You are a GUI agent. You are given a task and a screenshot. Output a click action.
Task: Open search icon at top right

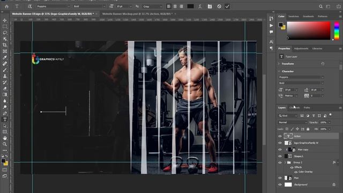[x=320, y=6]
